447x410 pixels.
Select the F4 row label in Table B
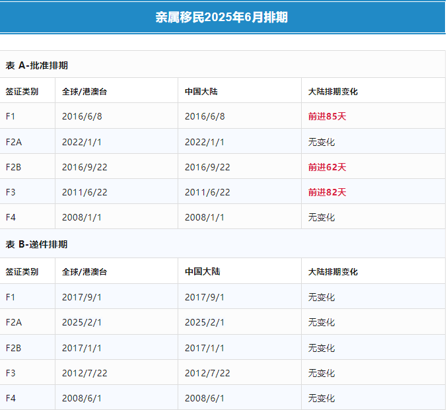coord(11,398)
